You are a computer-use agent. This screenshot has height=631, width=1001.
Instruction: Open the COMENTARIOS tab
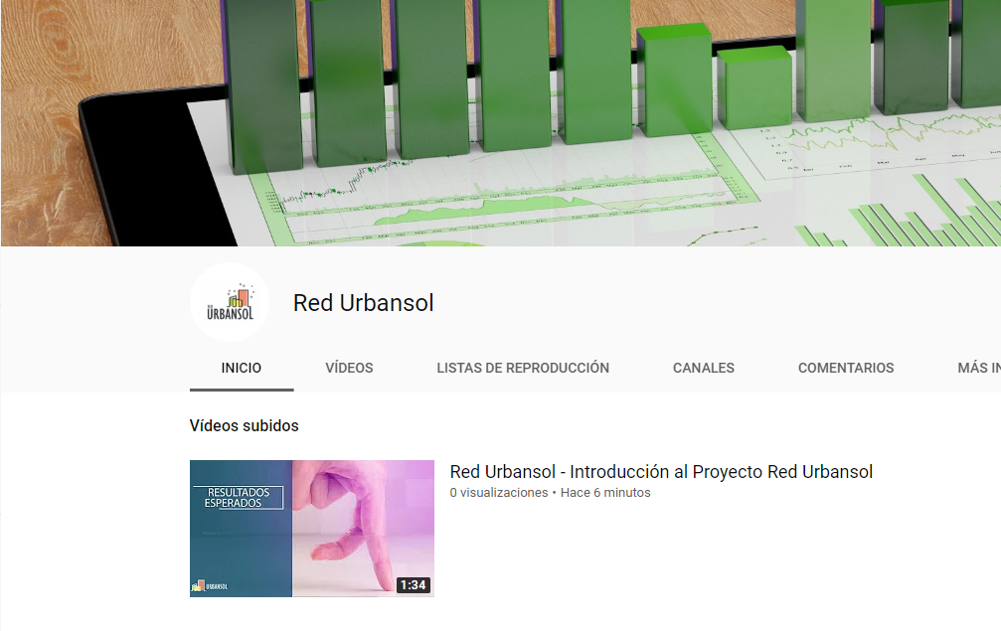[846, 368]
